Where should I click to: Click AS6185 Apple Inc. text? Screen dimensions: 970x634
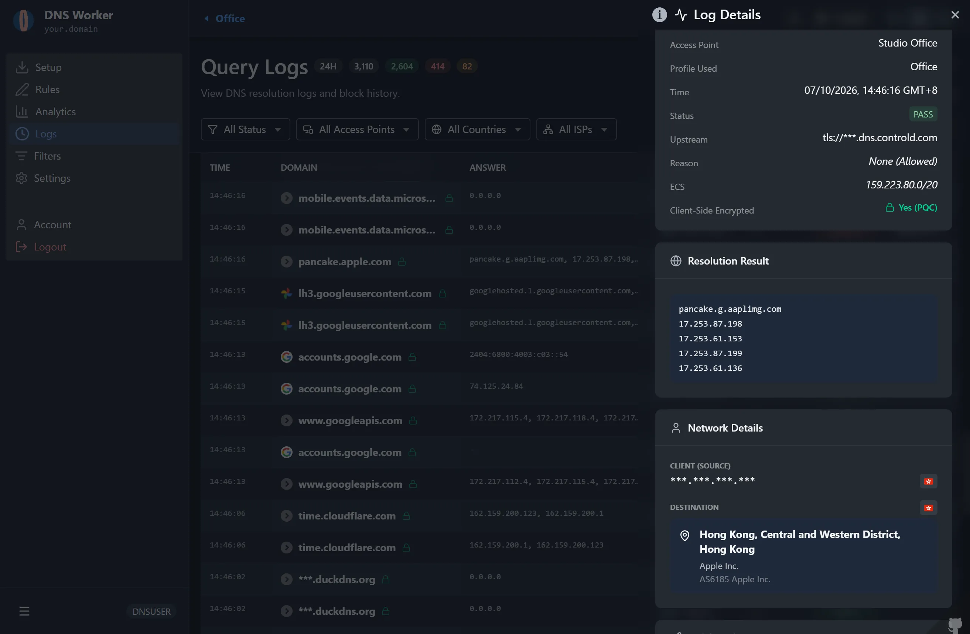click(735, 579)
